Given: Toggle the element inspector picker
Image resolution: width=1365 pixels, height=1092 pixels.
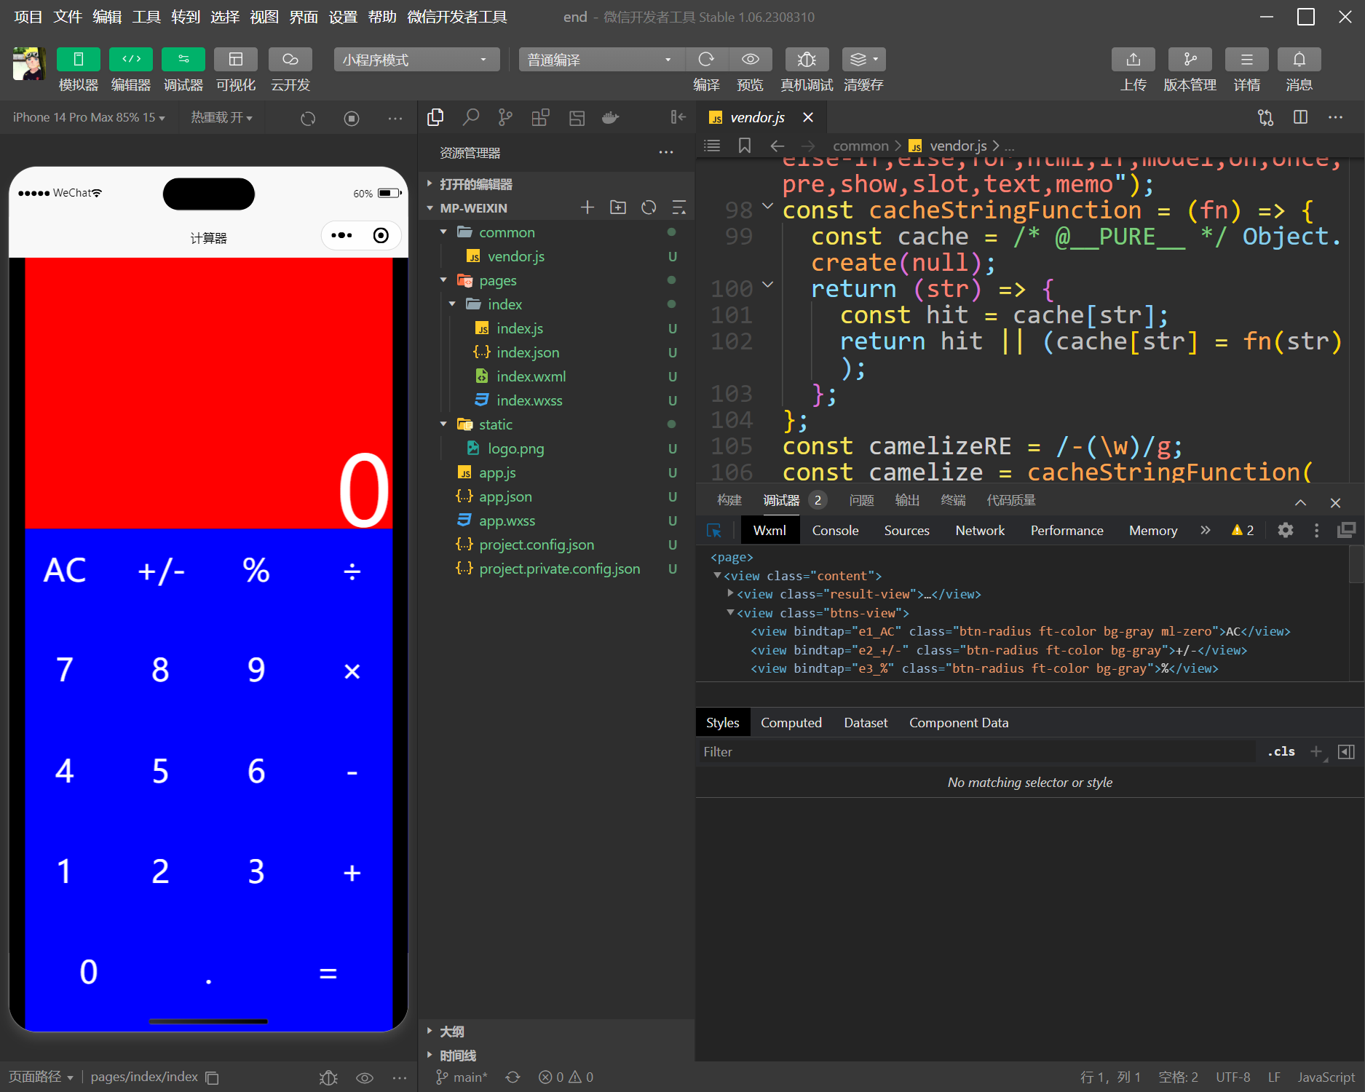Looking at the screenshot, I should click(714, 531).
